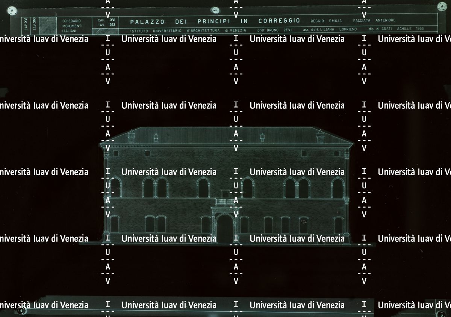
Task: Click the left chimney on the roof
Action: point(131,136)
